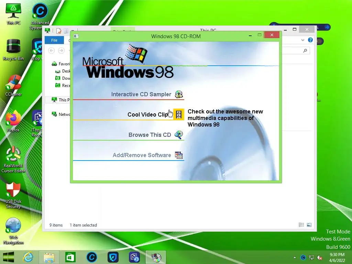Select the Windows 98 CD-ROM taskbar button
The image size is (352, 264).
[156, 257]
